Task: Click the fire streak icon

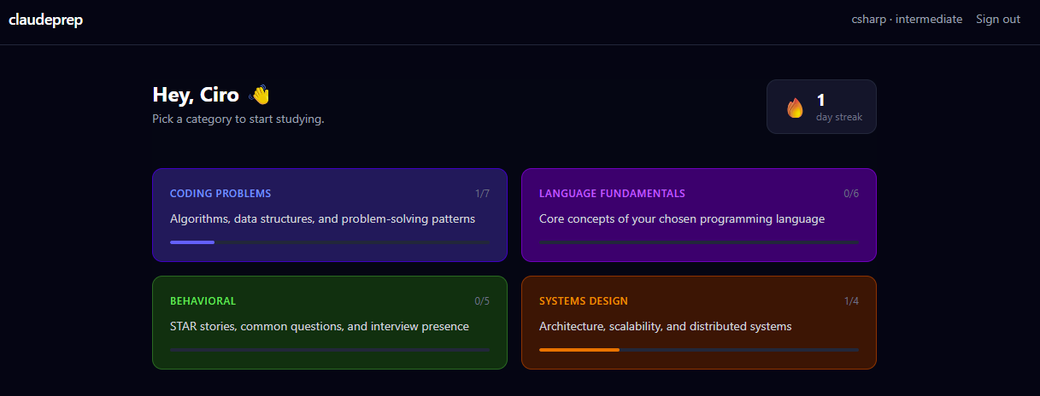Action: pos(796,108)
